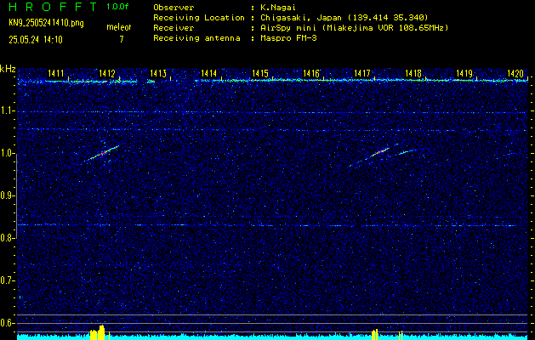
Task: Click the 1.0 kHz axis label
Action: click(x=8, y=154)
